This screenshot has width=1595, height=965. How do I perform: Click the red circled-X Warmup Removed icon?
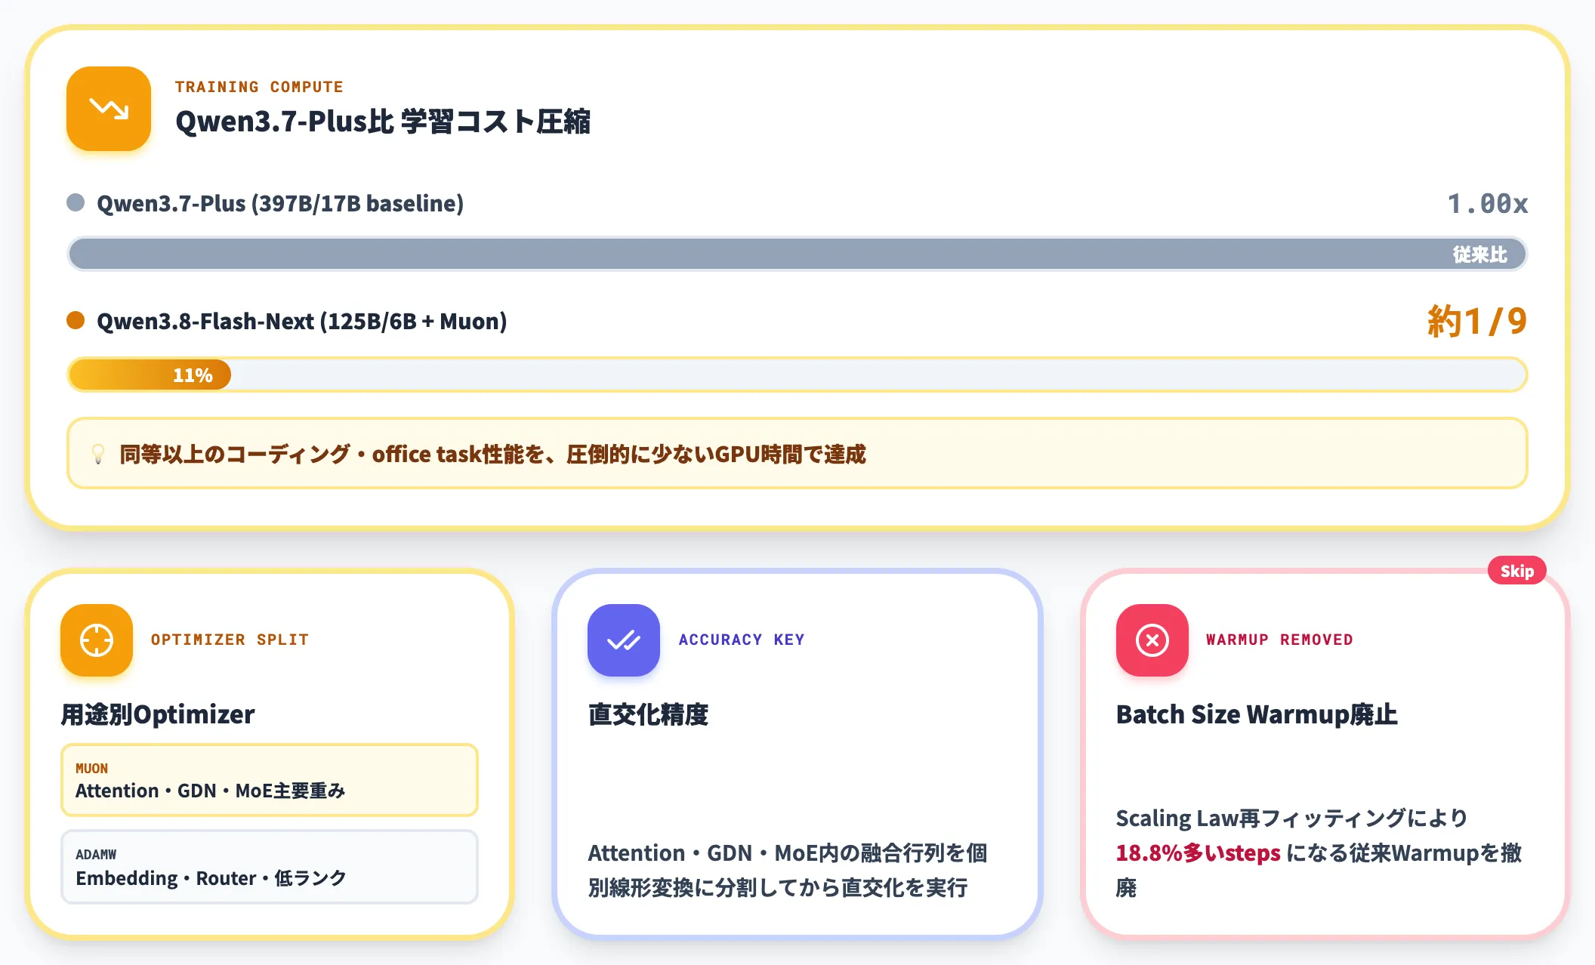click(1152, 640)
